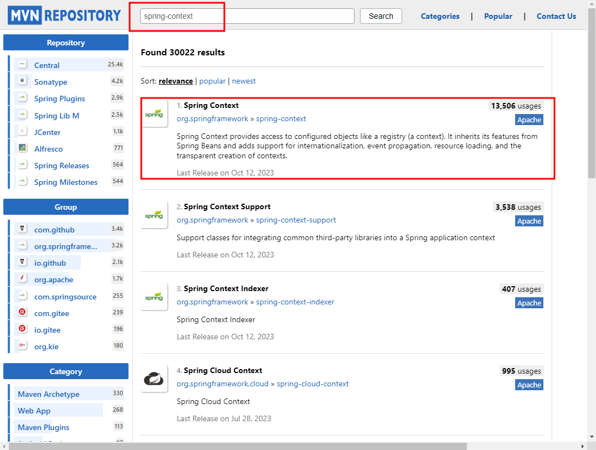Filter by Maven Plugins category
This screenshot has width=596, height=450.
(43, 428)
